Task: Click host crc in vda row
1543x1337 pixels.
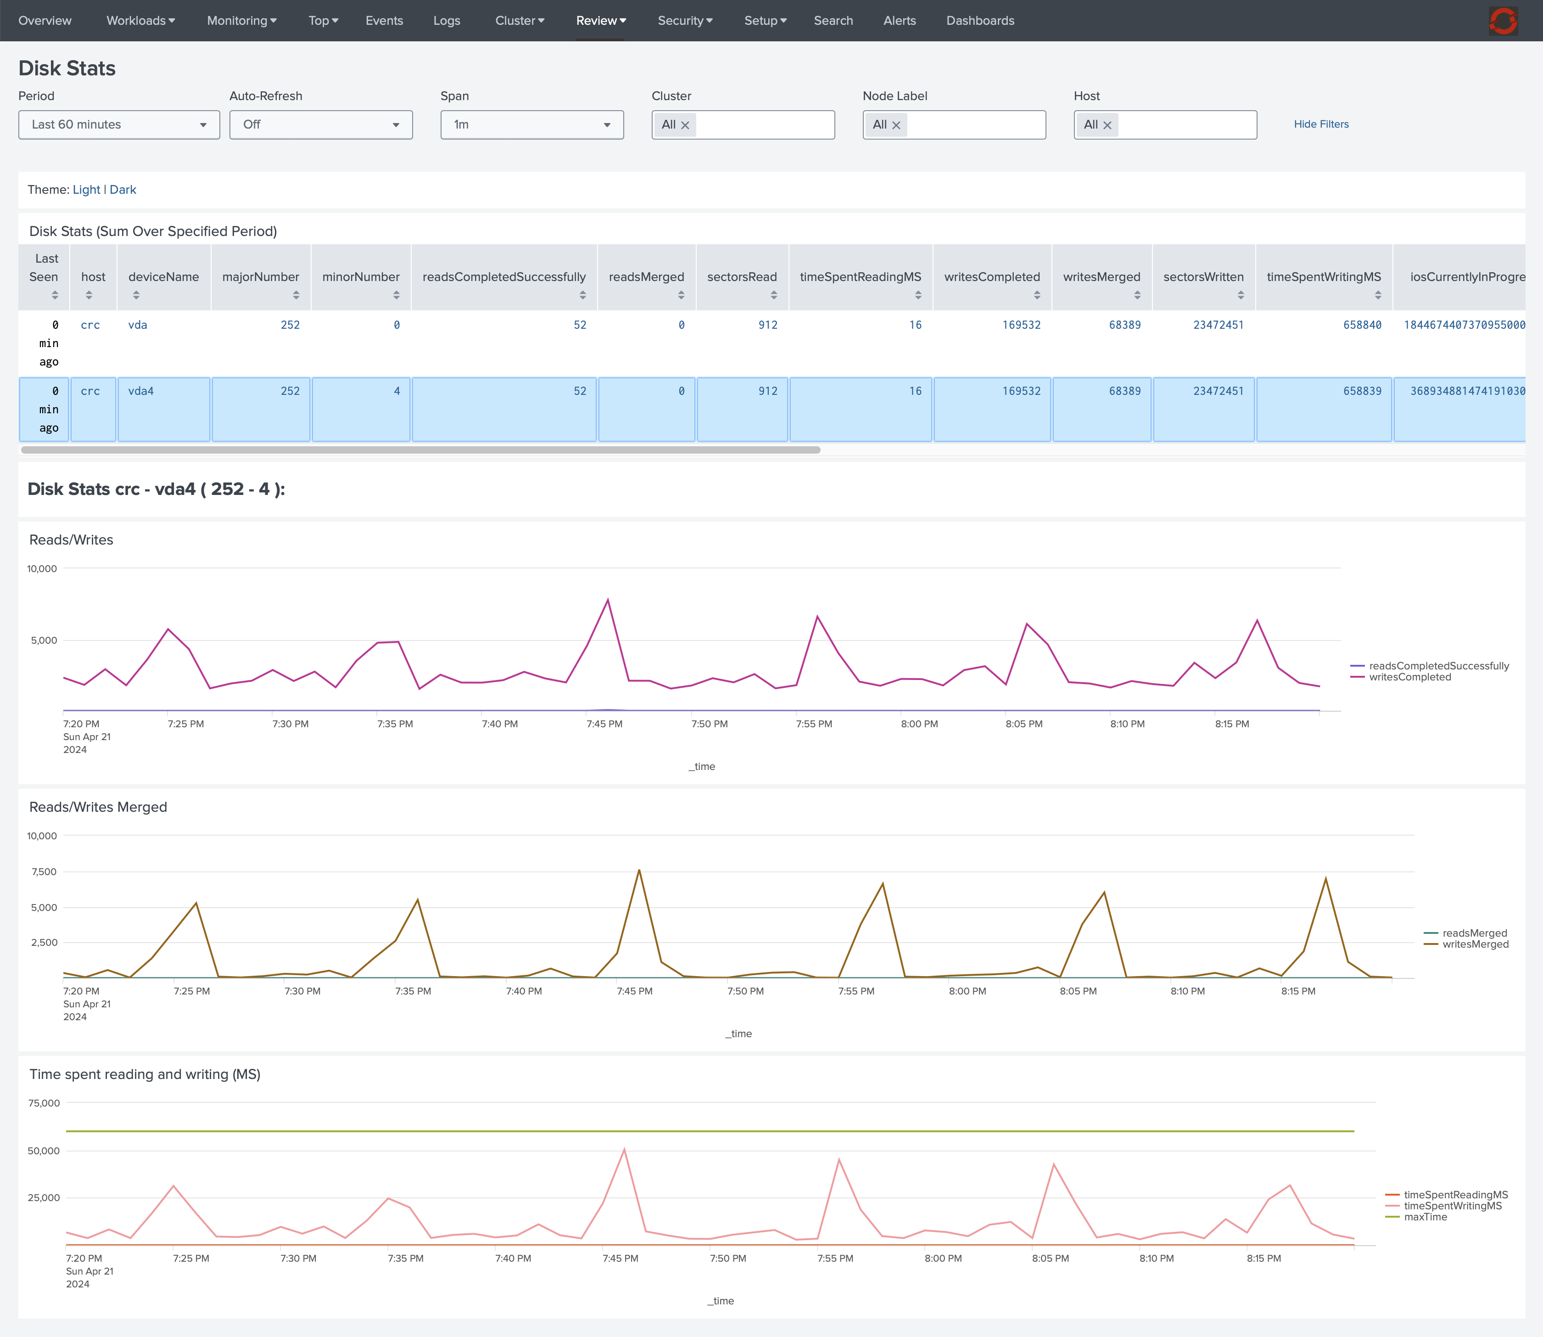Action: tap(90, 325)
